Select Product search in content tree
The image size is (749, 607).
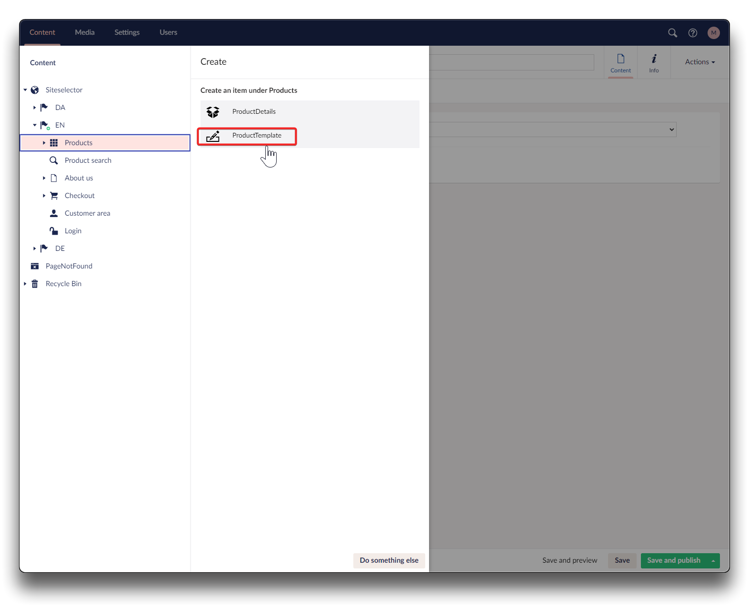[88, 160]
